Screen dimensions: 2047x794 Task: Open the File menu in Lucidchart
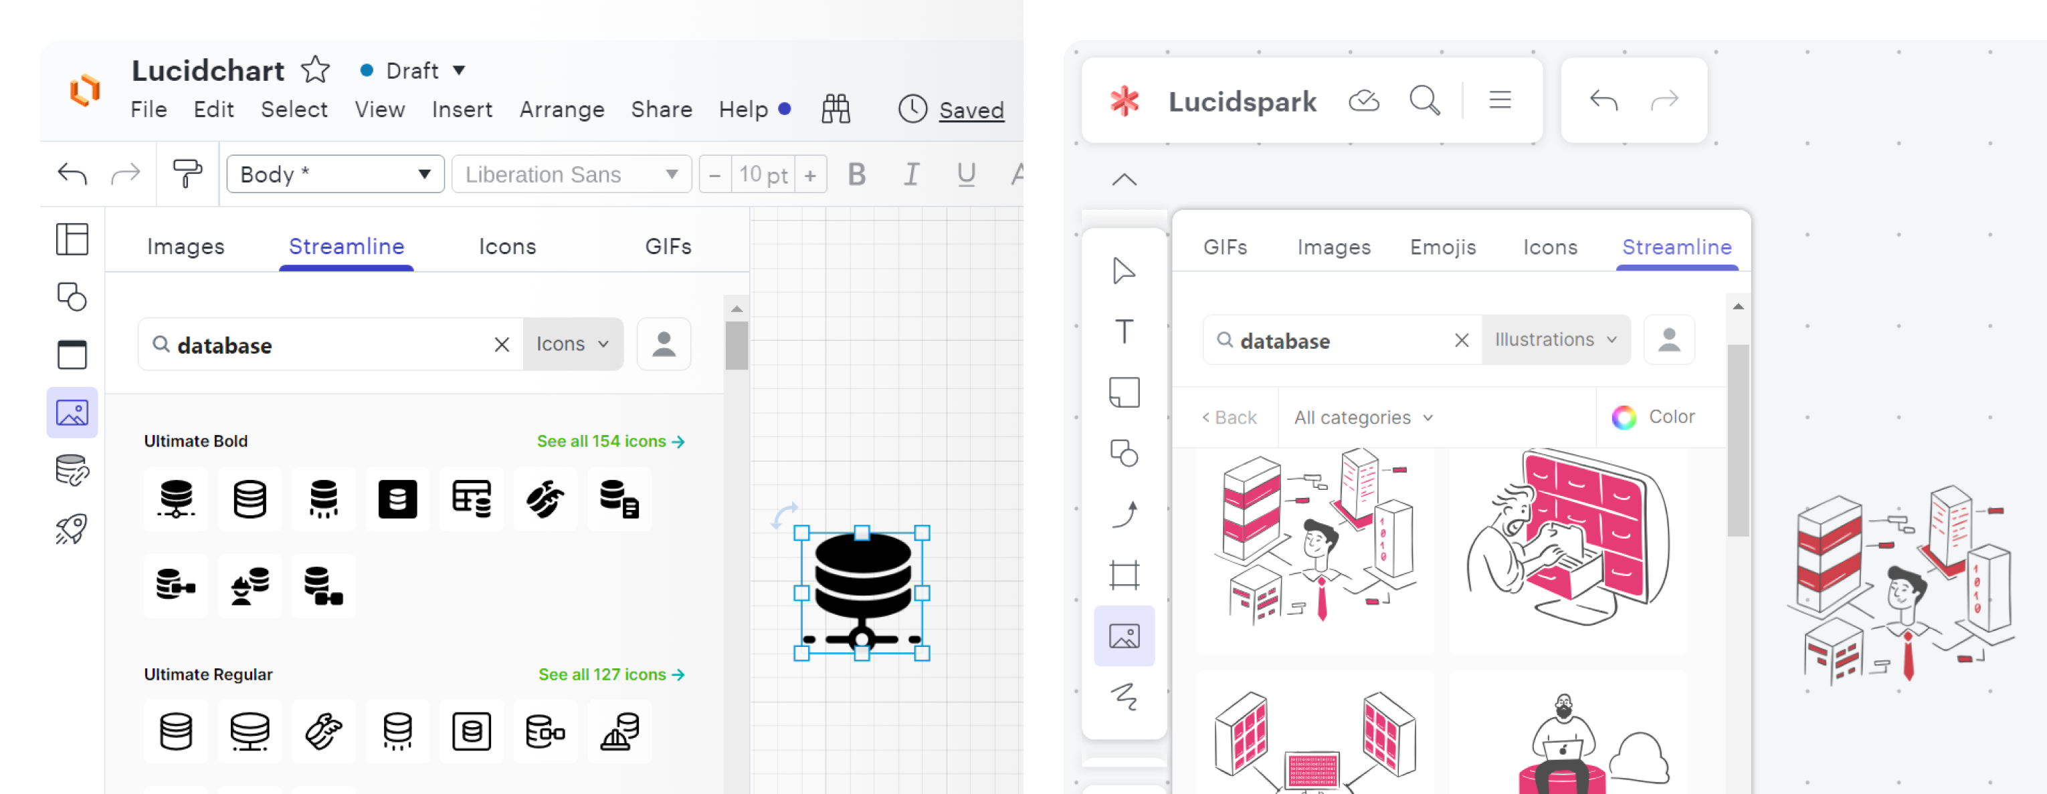coord(149,110)
